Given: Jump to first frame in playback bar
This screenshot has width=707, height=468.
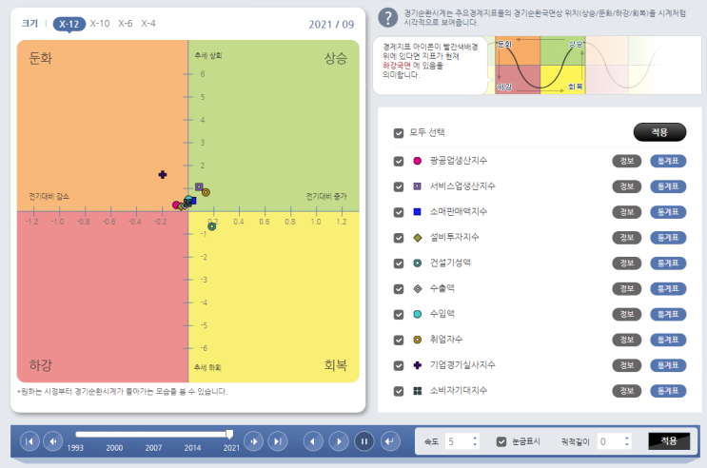Looking at the screenshot, I should (29, 441).
